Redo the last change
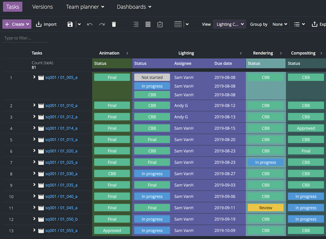 point(102,24)
